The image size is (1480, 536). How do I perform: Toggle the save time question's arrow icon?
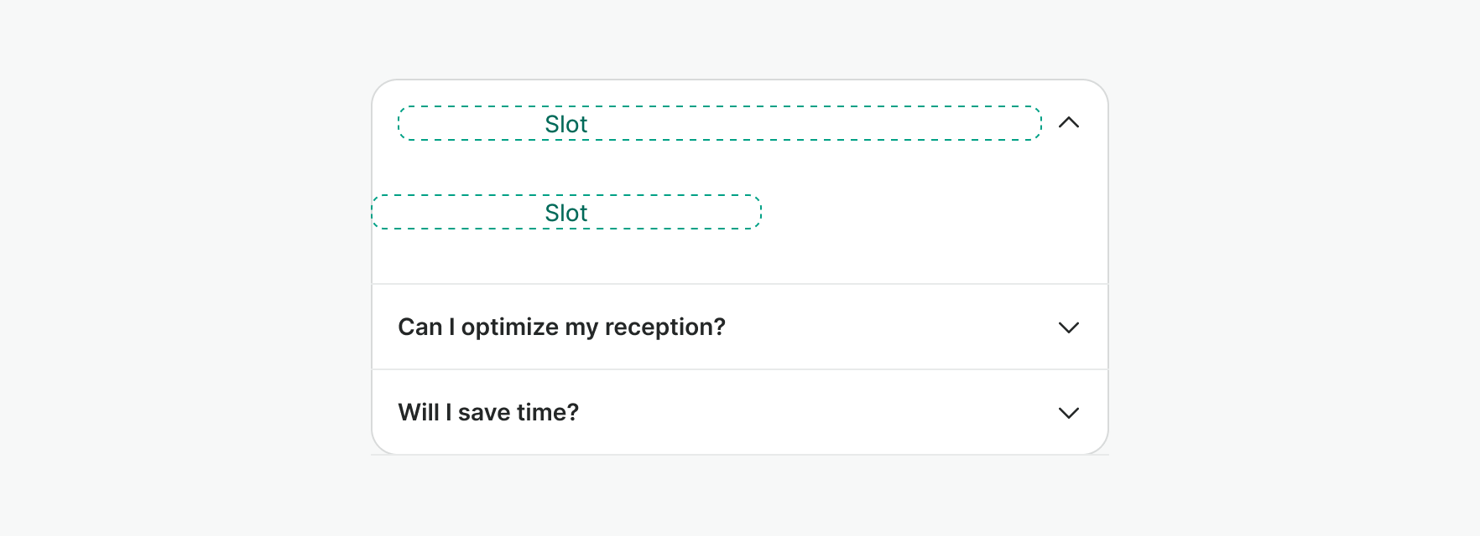1068,413
